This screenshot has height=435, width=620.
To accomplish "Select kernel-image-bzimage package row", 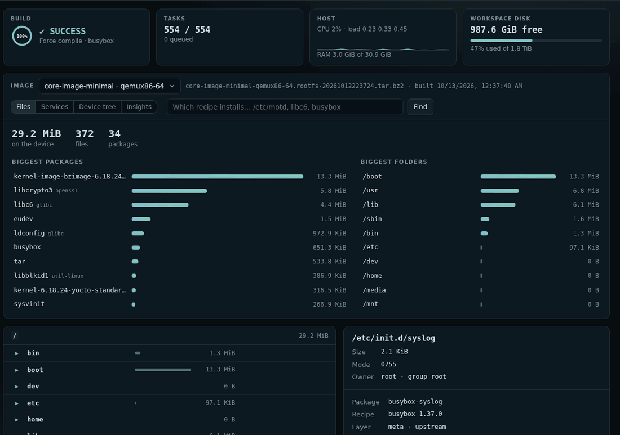I will pyautogui.click(x=180, y=177).
